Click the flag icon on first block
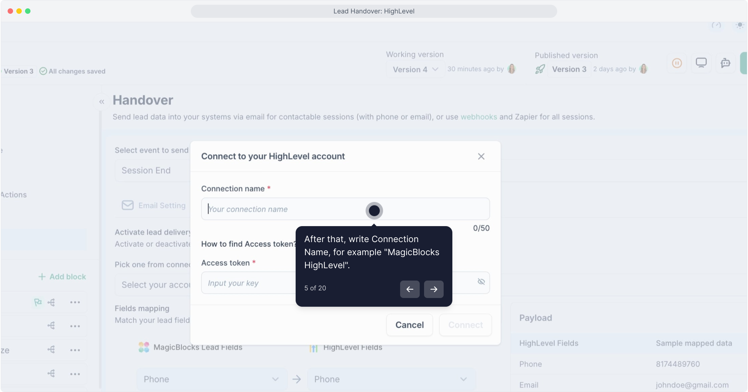Image resolution: width=748 pixels, height=392 pixels. (38, 302)
